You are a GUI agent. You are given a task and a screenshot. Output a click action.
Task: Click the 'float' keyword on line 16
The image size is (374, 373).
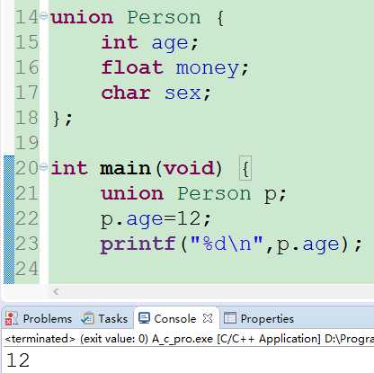(132, 67)
